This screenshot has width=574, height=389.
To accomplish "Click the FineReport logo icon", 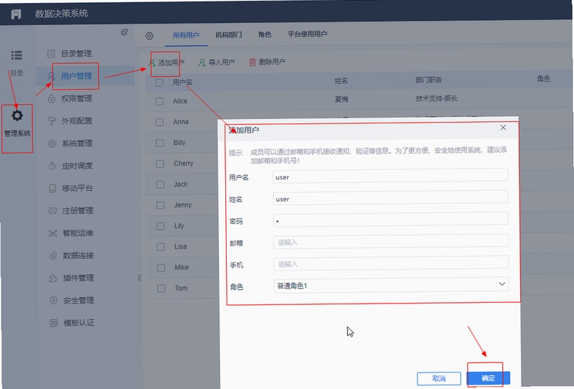I will click(x=16, y=14).
